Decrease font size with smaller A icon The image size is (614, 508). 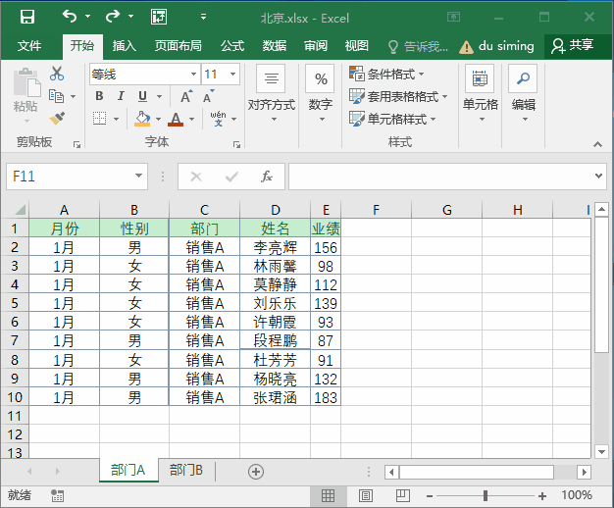click(x=209, y=96)
